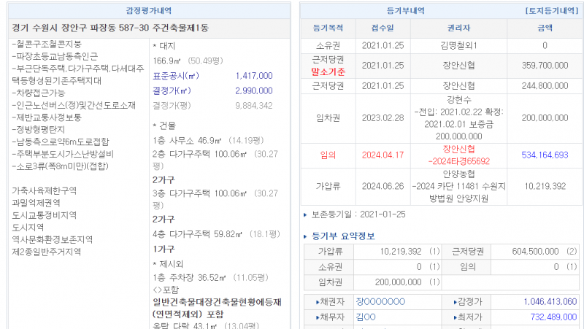Click the arrow marker next to 채권자

318,302
